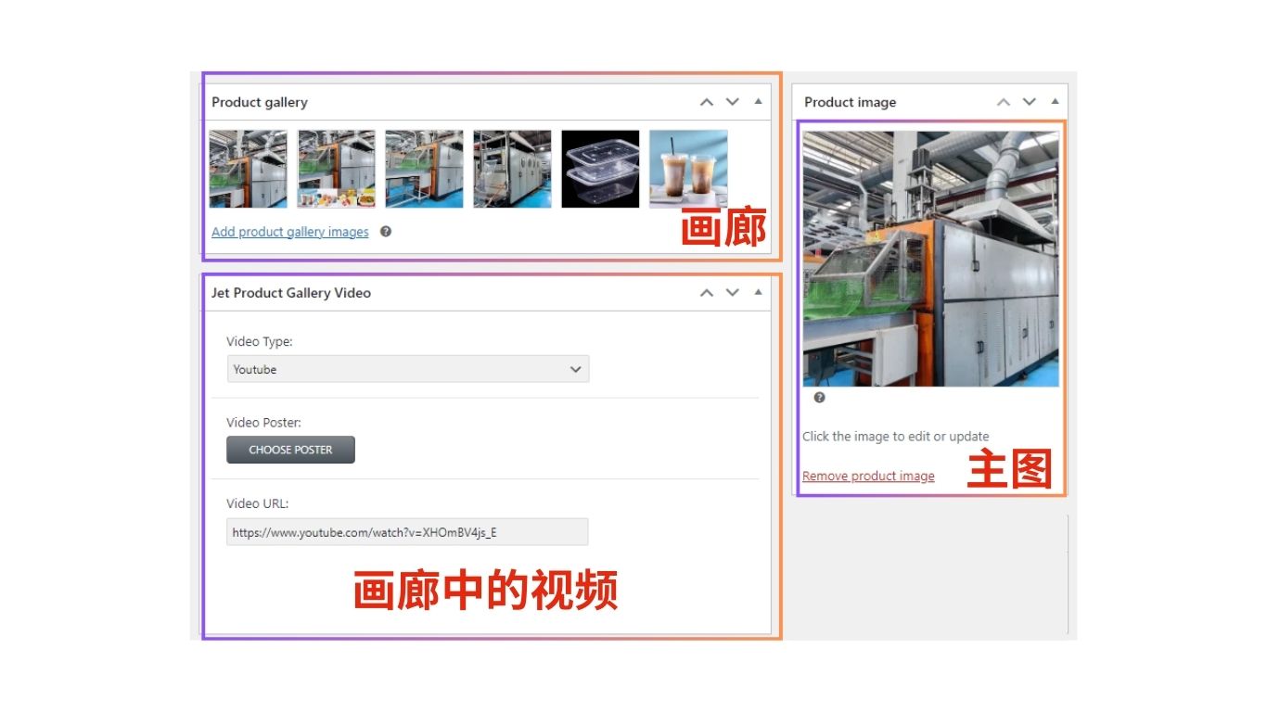Open the Video Type dropdown

click(x=408, y=369)
